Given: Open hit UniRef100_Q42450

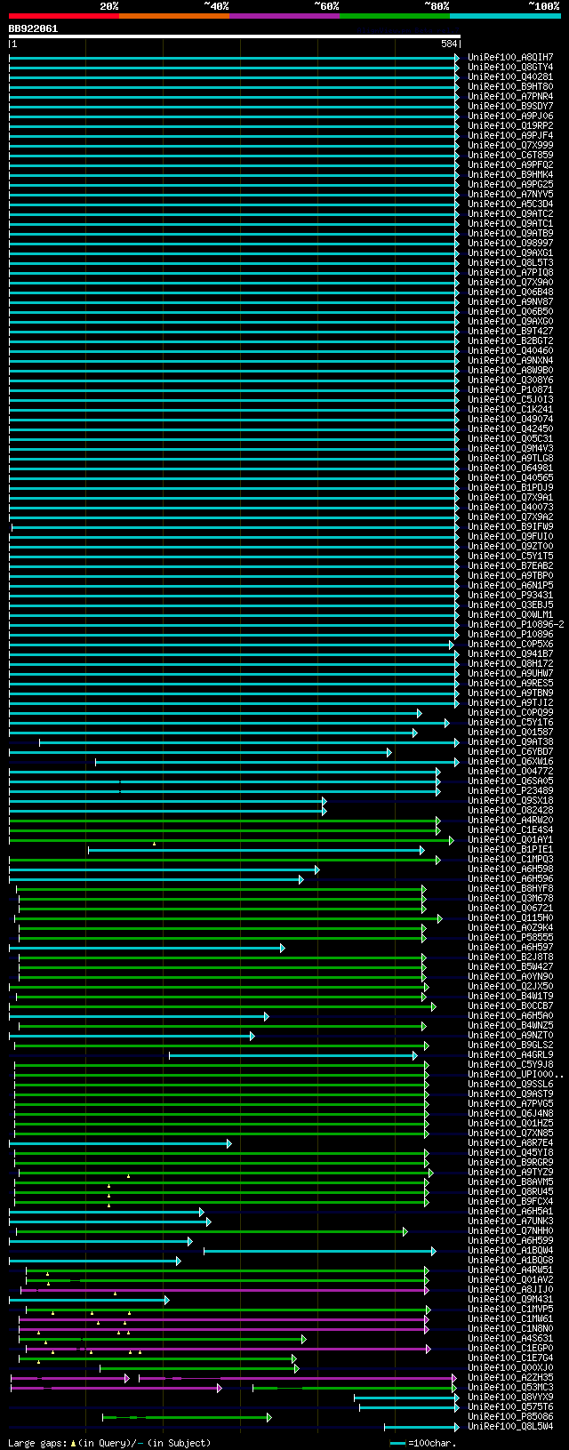Looking at the screenshot, I should click(x=510, y=429).
